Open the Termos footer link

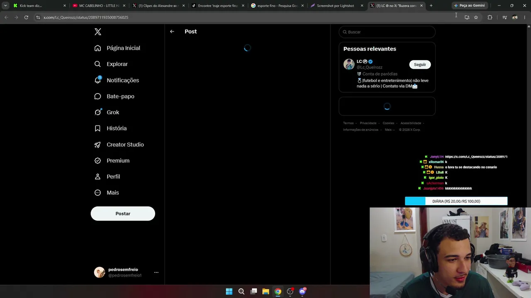(x=348, y=123)
